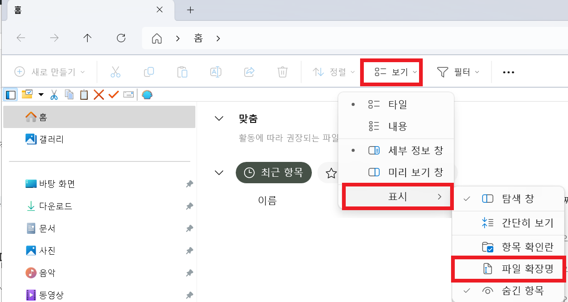Image resolution: width=568 pixels, height=302 pixels.
Task: Click the trash can Delete icon in the command bar
Action: [x=283, y=72]
